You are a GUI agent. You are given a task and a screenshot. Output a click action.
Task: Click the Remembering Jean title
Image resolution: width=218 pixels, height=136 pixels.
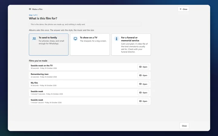(x=40, y=74)
